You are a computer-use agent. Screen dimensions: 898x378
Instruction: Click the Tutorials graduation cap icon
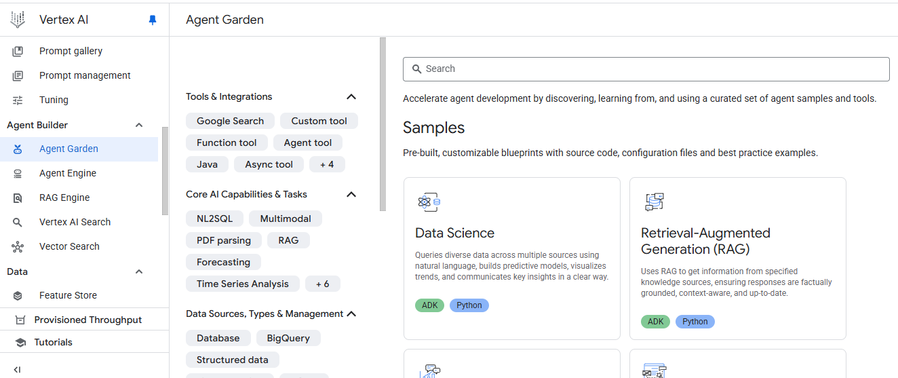click(20, 342)
